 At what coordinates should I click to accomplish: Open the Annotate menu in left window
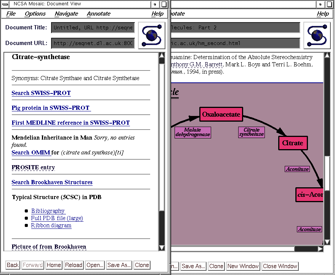pyautogui.click(x=99, y=14)
